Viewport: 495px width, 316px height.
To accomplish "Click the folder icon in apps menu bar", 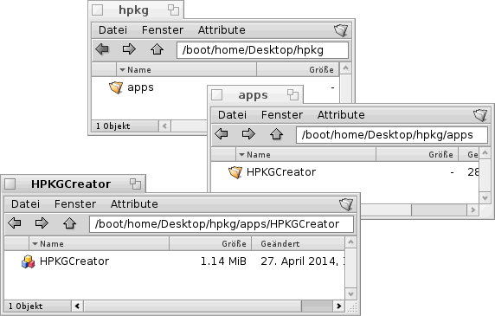I will point(480,115).
